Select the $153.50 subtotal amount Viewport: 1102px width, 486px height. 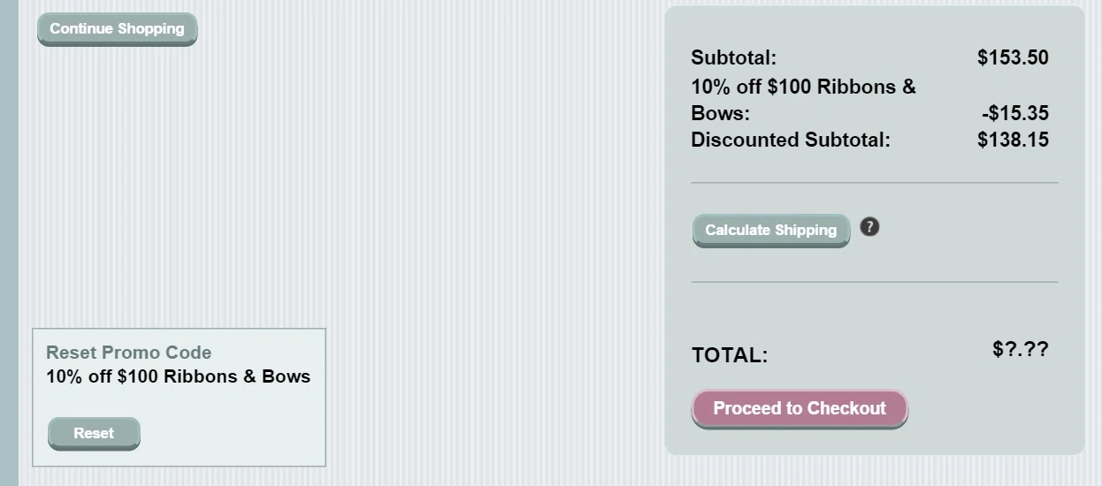click(x=1013, y=58)
